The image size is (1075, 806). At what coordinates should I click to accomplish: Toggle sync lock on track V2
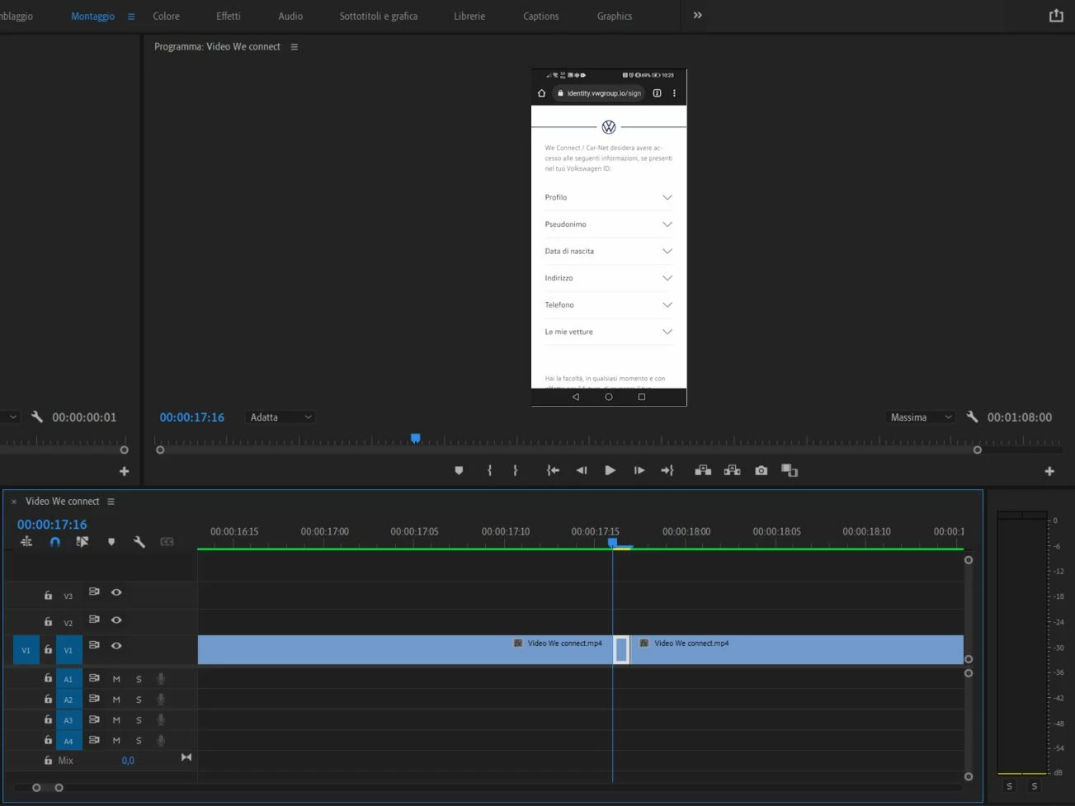(94, 620)
